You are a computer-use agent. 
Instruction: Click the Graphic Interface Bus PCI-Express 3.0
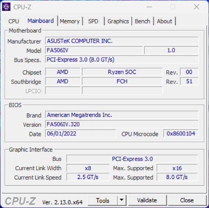tap(132, 159)
